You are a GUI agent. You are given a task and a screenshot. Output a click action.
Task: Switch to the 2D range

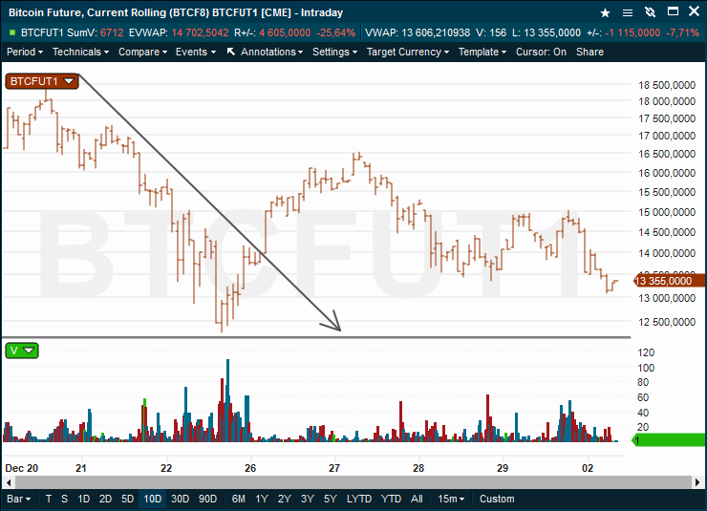105,499
